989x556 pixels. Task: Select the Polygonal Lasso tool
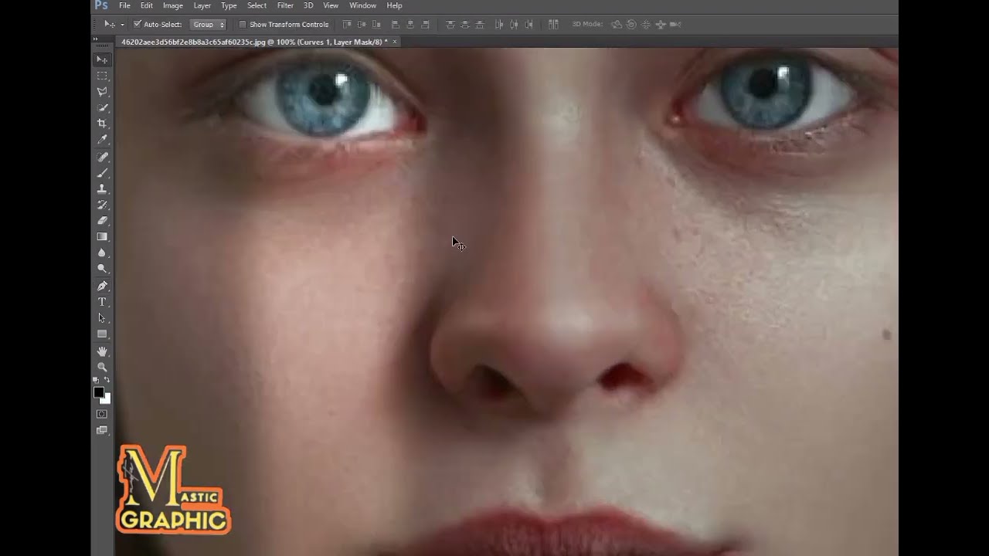(102, 92)
